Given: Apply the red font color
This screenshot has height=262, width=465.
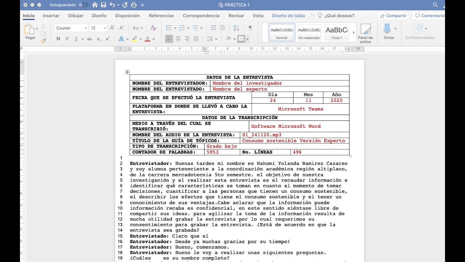Looking at the screenshot, I should coord(147,39).
